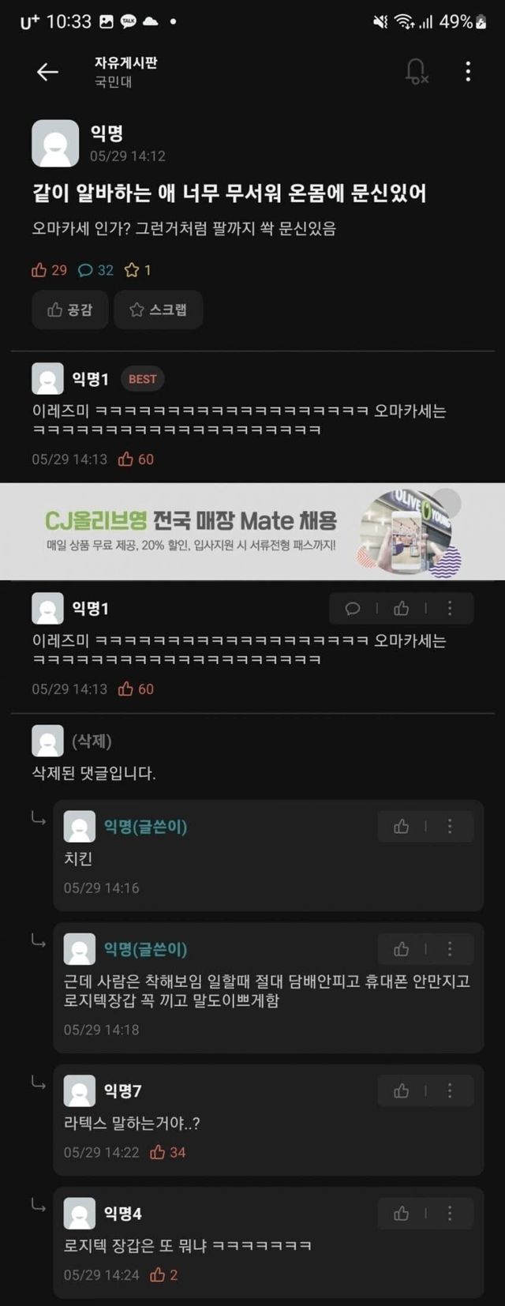Open the post's three-dot overflow menu

pyautogui.click(x=468, y=72)
